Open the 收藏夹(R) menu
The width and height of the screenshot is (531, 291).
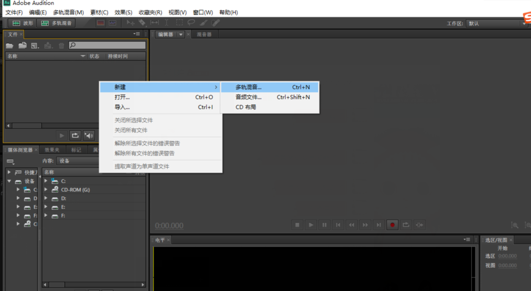(151, 12)
